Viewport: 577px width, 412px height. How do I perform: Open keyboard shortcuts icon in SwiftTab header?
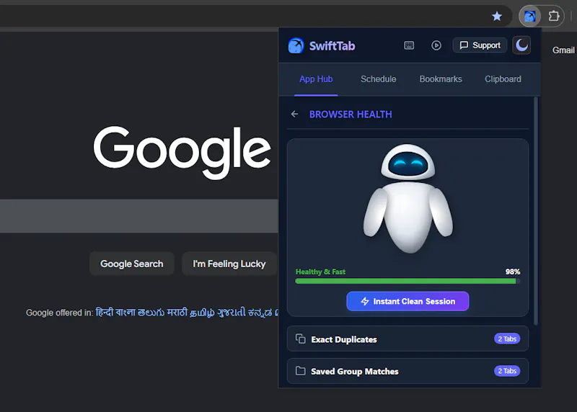click(409, 45)
